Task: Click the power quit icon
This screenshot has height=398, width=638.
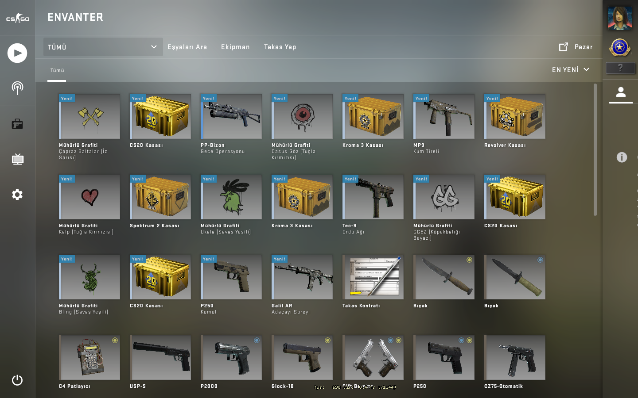Action: tap(17, 380)
